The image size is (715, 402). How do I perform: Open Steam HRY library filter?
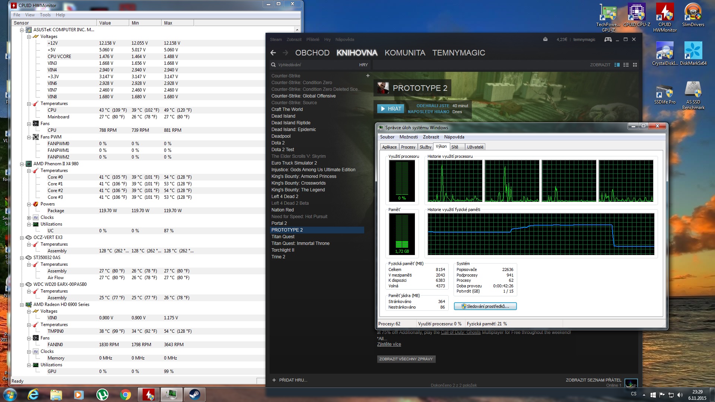(x=363, y=65)
